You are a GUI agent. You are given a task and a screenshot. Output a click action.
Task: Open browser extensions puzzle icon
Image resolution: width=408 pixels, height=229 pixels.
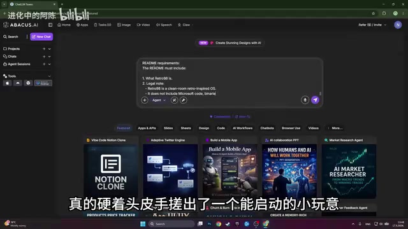384,13
